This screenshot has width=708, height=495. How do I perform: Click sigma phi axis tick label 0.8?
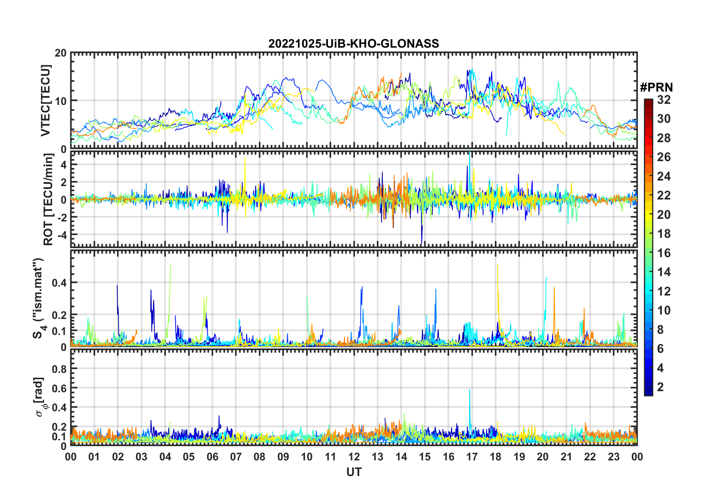click(59, 369)
